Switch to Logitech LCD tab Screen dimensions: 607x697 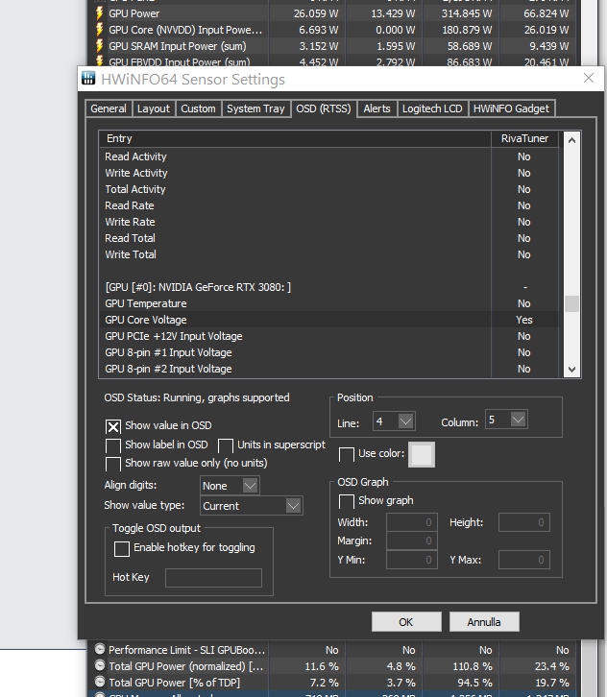432,108
